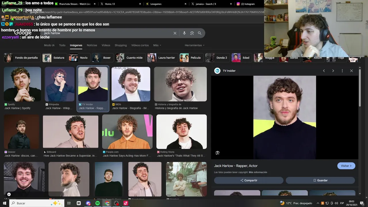Open the People.com result thumbnail
Screen dimensions: 368x207
click(127, 132)
